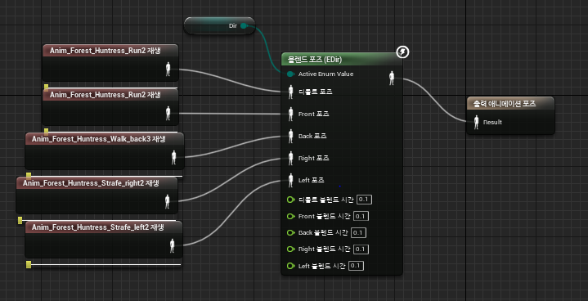Select the 디폴트 포즈 input pin

point(290,92)
